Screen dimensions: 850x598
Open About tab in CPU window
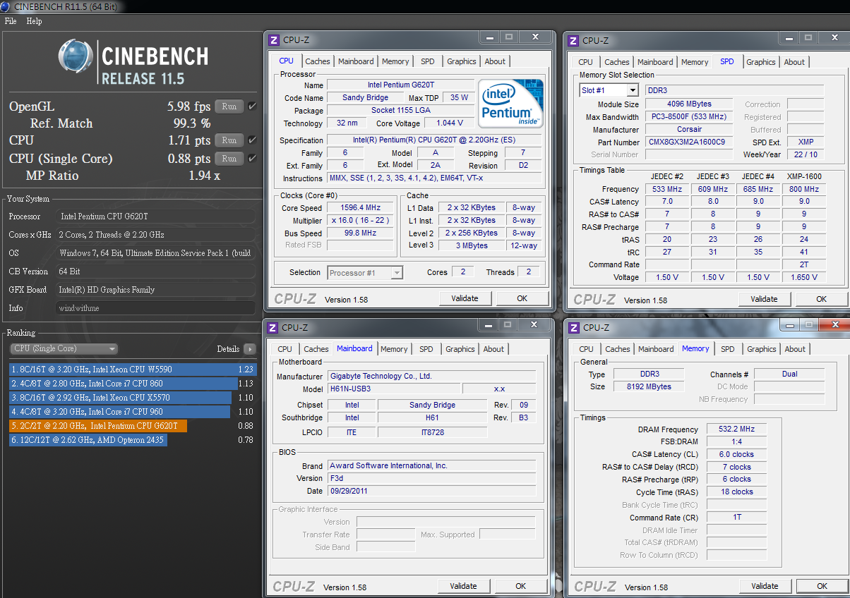(495, 61)
